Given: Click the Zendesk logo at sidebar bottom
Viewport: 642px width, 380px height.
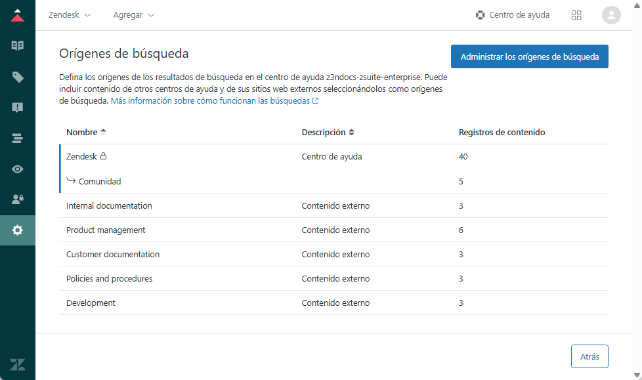Looking at the screenshot, I should pyautogui.click(x=18, y=365).
